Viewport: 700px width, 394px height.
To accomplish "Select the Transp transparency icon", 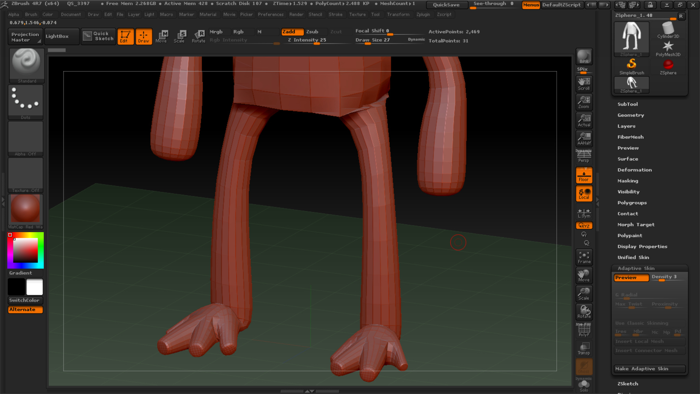I will [x=584, y=348].
